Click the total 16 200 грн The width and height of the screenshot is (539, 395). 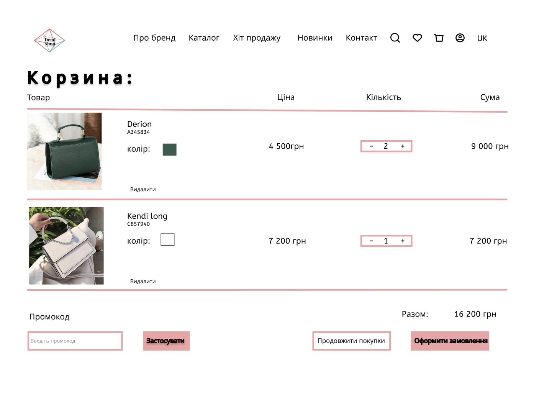pyautogui.click(x=475, y=314)
